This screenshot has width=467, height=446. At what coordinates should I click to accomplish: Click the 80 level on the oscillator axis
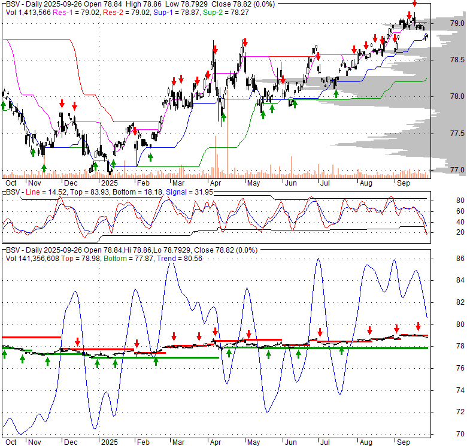(460, 201)
